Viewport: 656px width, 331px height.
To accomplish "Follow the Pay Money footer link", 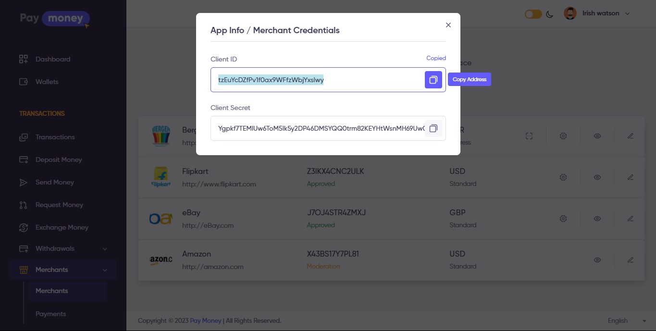I will (x=206, y=320).
